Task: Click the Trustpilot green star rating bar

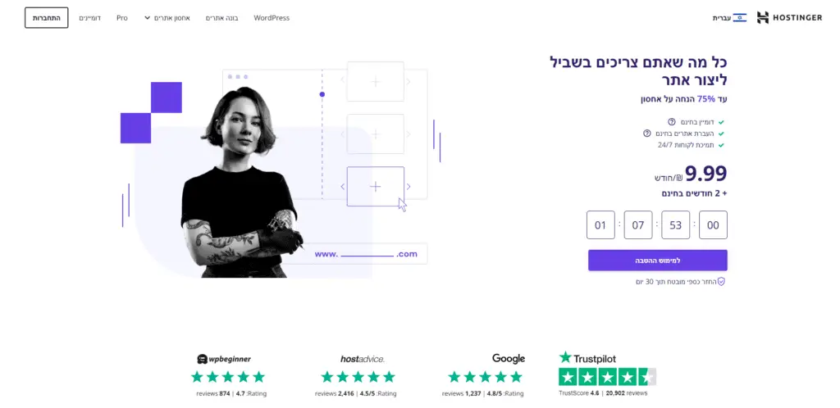Action: tap(608, 377)
